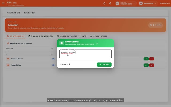Reject Petrescu Roxana's request with the red X

(x=151, y=59)
